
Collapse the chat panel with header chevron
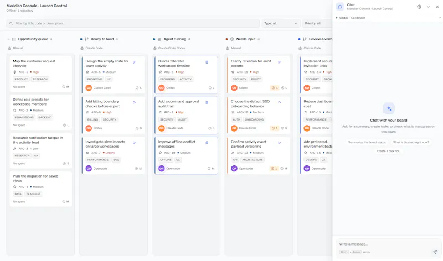coord(428,7)
